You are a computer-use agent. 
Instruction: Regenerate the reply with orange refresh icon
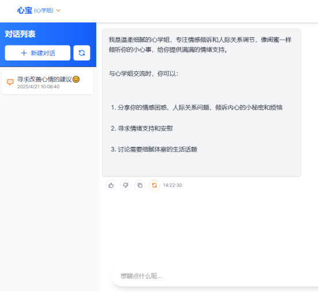(154, 185)
